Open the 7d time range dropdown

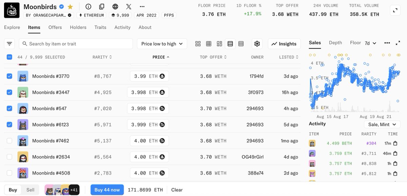pyautogui.click(x=370, y=43)
